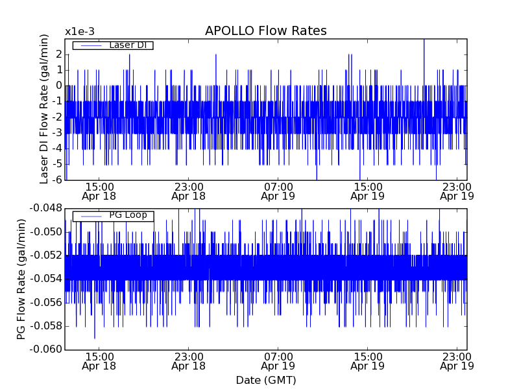The image size is (519, 389).
Task: Click the -6 tick on Laser DI axis
Action: (57, 180)
